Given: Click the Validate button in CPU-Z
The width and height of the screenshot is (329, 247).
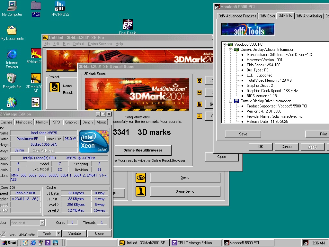Looking at the screenshot, I should 74,233.
